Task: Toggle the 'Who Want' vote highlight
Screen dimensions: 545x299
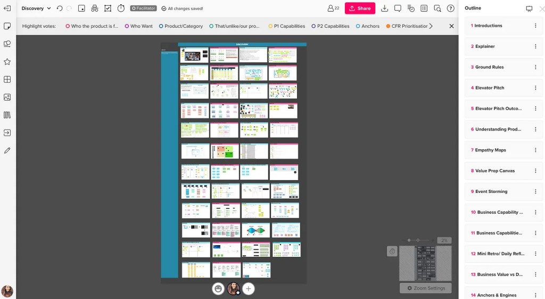Action: 138,26
